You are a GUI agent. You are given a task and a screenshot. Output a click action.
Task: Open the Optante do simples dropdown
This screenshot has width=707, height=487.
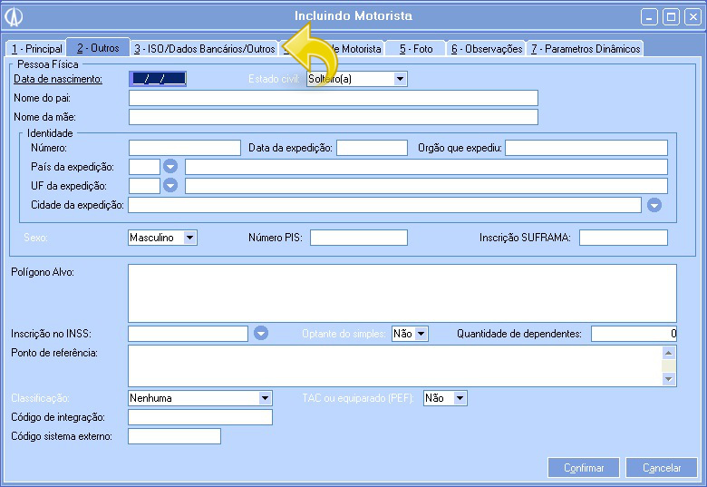421,334
